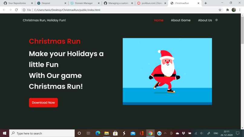Open File Explorer from taskbar
Image resolution: width=244 pixels, height=137 pixels.
[107, 133]
